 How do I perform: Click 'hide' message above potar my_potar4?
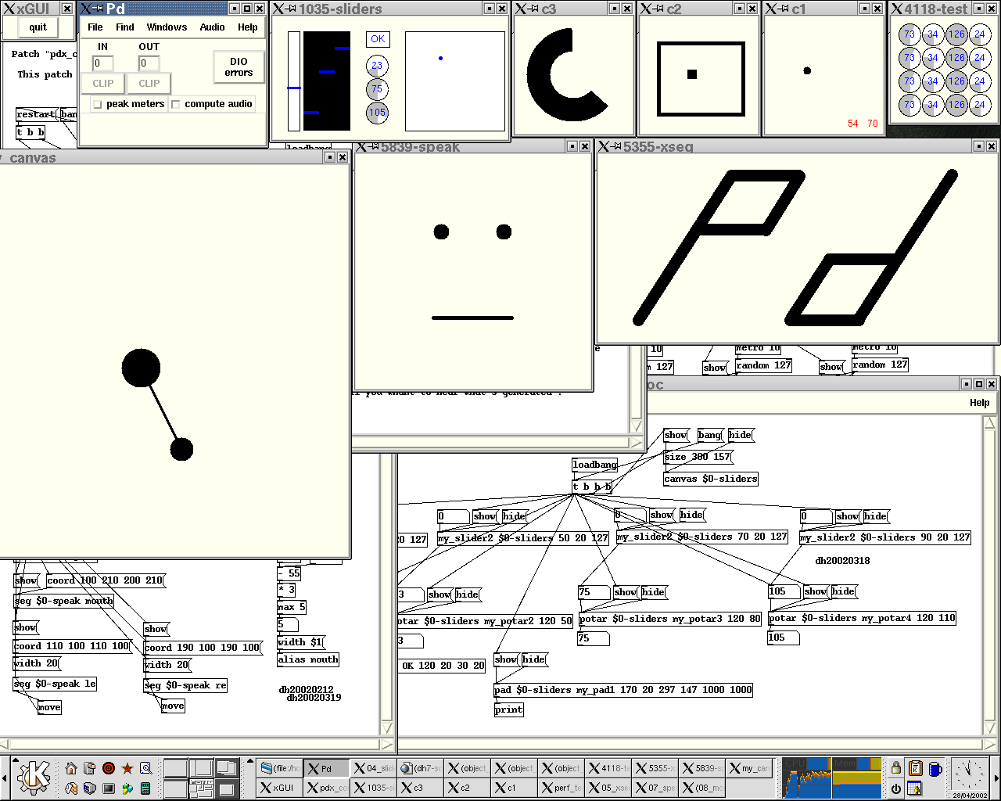[844, 591]
